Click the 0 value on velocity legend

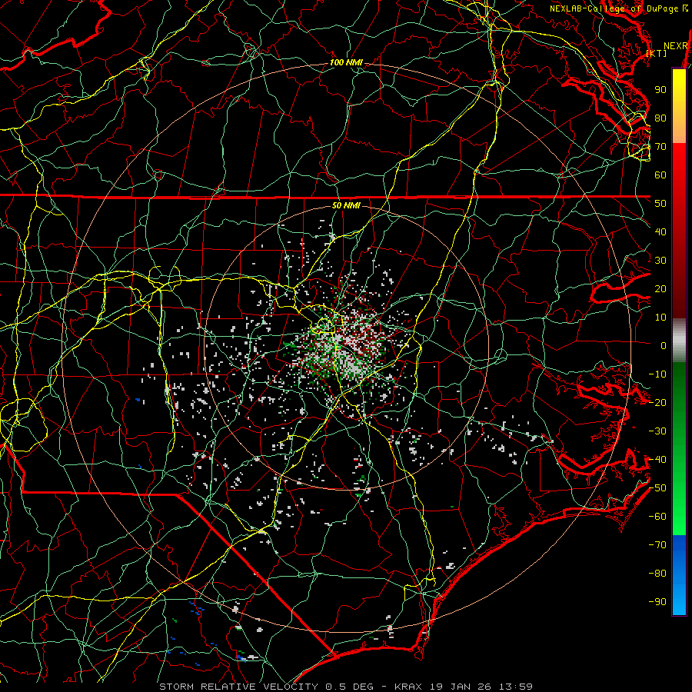click(664, 345)
